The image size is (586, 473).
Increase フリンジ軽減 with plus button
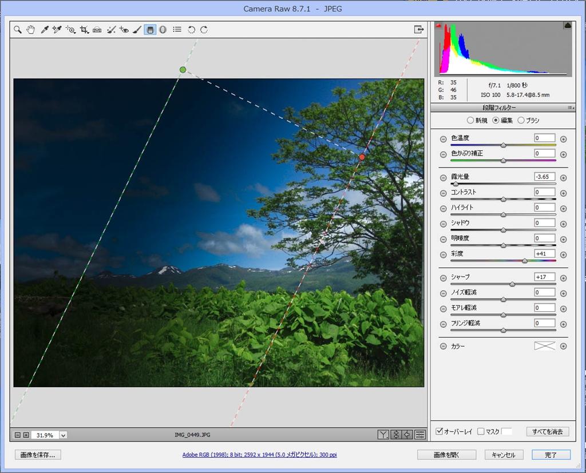point(564,324)
